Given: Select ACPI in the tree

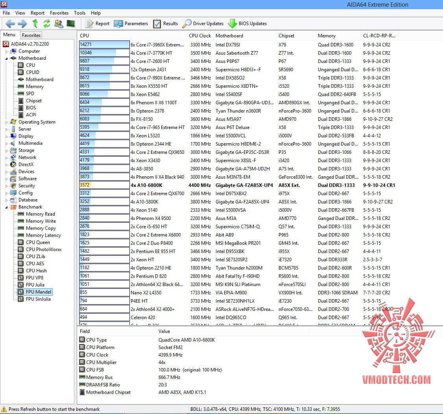Looking at the screenshot, I should 31,115.
